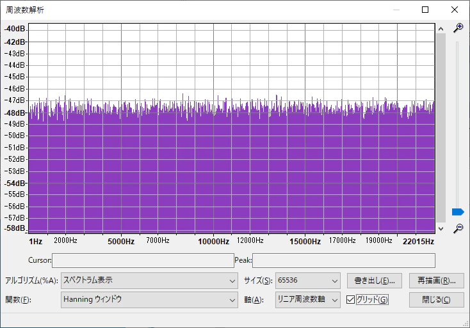Click the -40dB label at axis top
The image size is (470, 328).
coord(15,29)
